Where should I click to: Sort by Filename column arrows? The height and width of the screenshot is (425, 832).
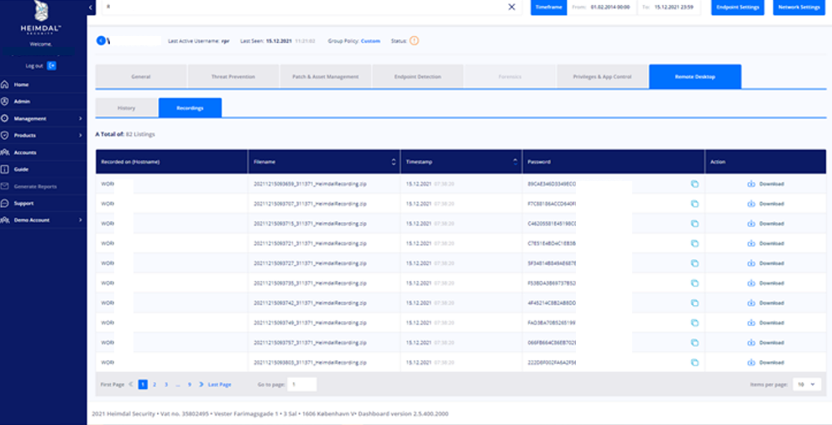click(393, 162)
